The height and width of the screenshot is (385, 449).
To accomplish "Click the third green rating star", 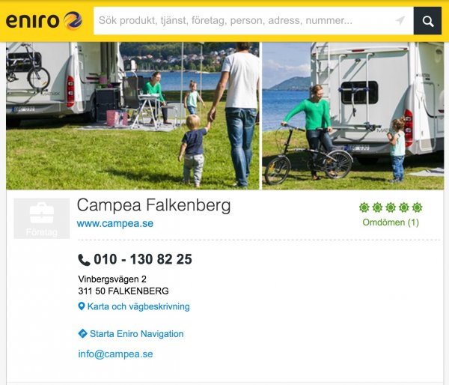I will click(391, 207).
